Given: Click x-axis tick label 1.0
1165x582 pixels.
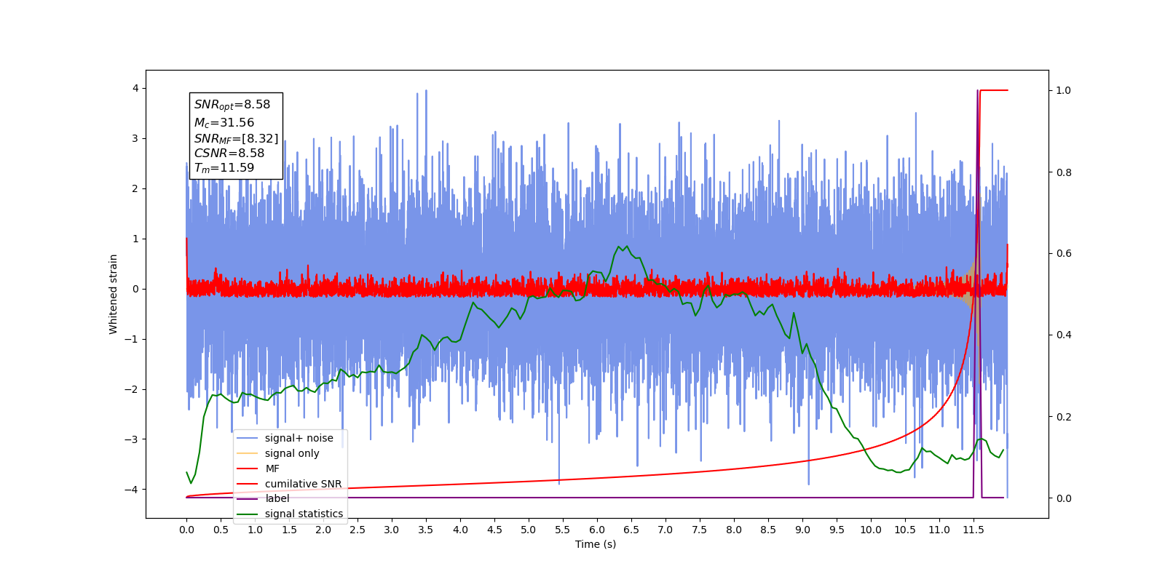Looking at the screenshot, I should (255, 530).
